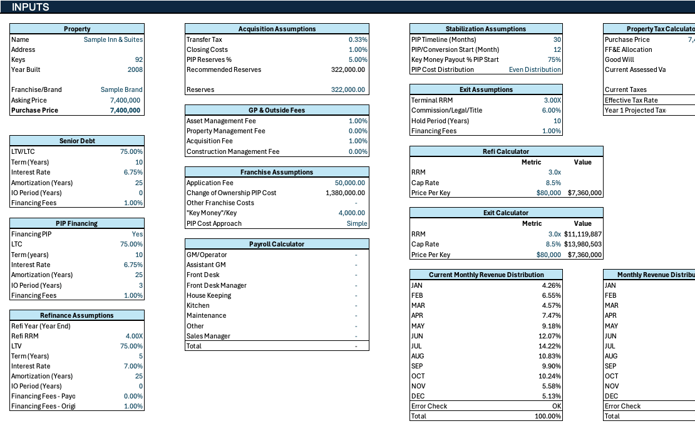Select Change of Ownership PIP Cost 1,380,000.00
The image size is (695, 431).
click(345, 193)
